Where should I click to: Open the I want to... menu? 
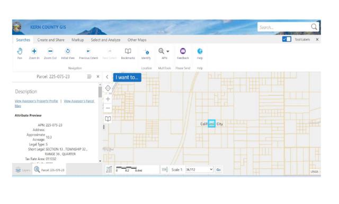[127, 77]
